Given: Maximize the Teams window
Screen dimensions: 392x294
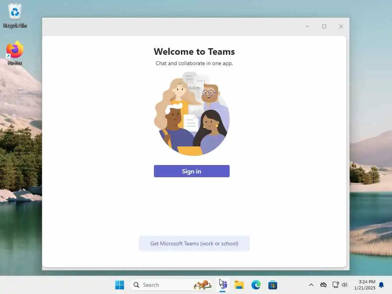Looking at the screenshot, I should [x=324, y=26].
